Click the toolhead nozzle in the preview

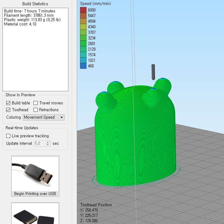[x=153, y=72]
